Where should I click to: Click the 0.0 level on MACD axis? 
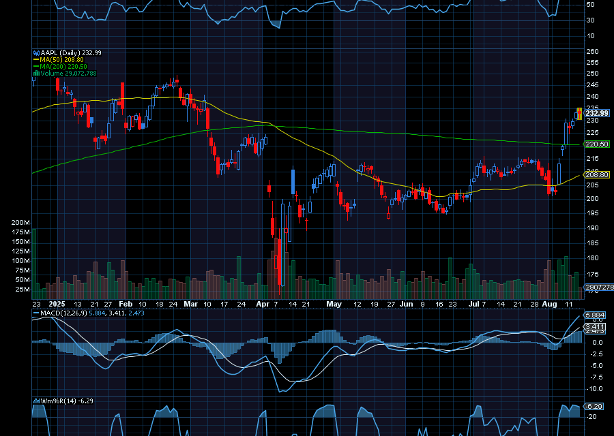598,343
